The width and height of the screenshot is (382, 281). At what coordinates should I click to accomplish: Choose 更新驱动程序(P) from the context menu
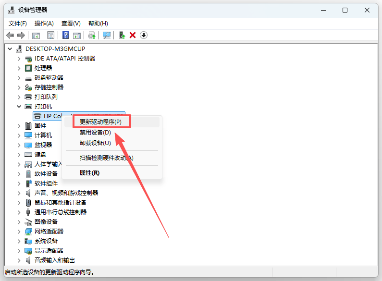click(100, 122)
